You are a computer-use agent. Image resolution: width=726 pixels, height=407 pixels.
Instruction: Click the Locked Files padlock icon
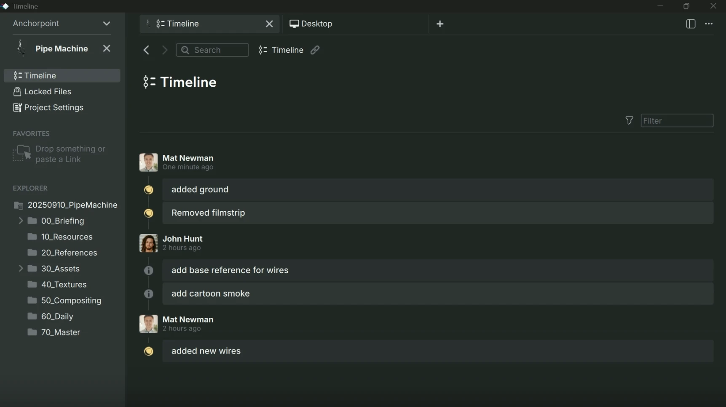pos(17,92)
